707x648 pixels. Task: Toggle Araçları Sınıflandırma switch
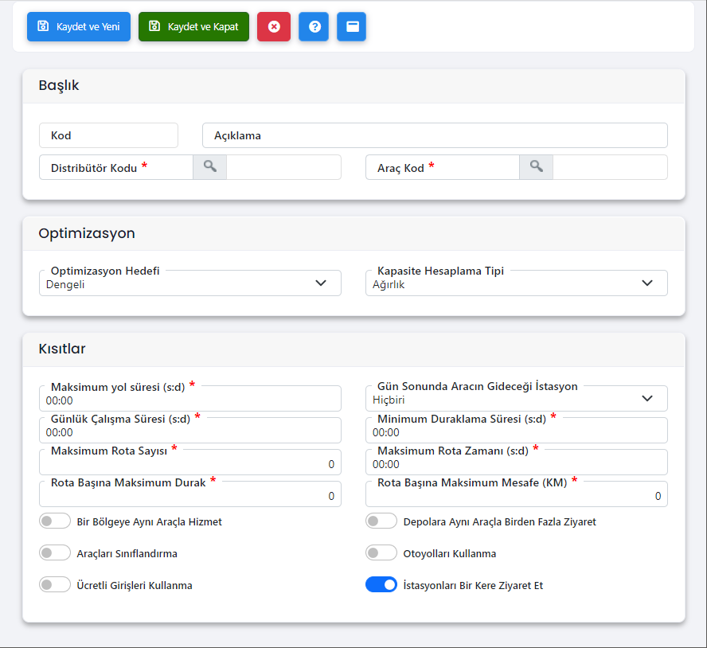coord(55,552)
